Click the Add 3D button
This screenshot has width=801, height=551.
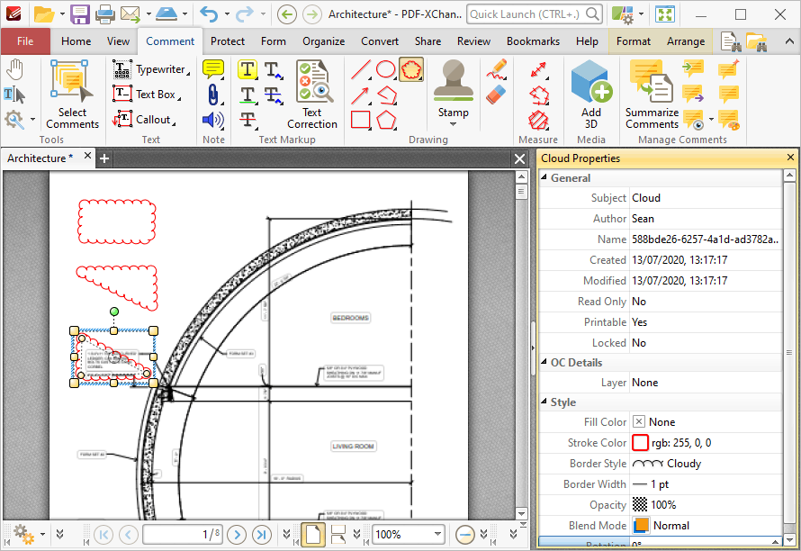point(591,95)
